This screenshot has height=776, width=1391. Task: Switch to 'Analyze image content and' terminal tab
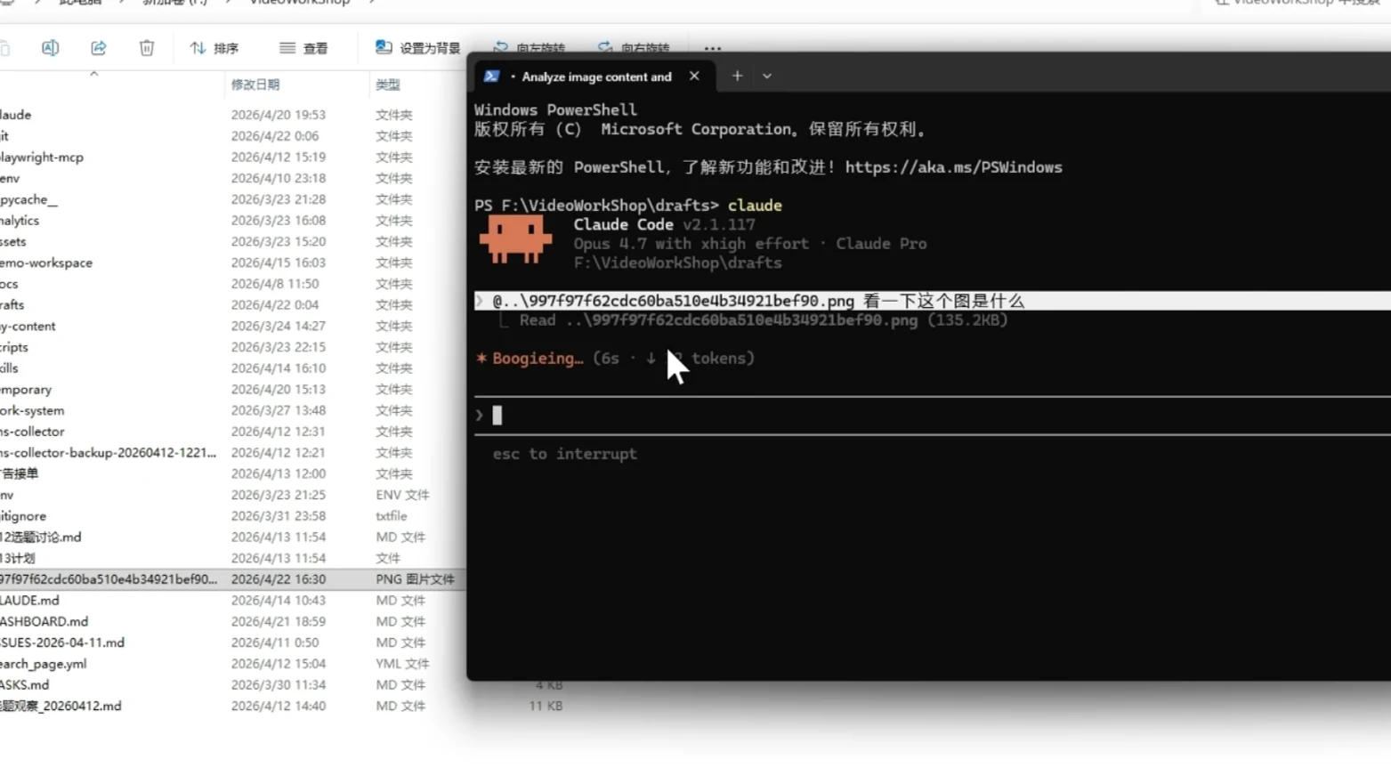pos(596,77)
